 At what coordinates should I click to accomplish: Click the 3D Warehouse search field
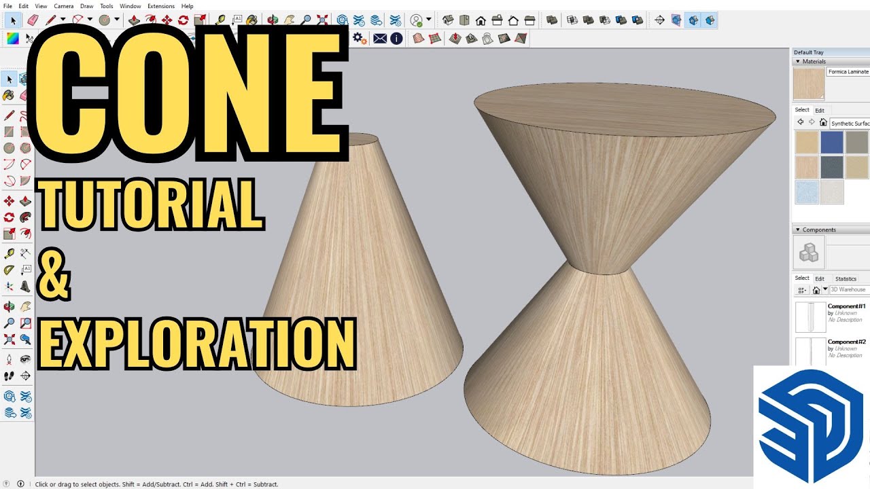[x=850, y=289]
